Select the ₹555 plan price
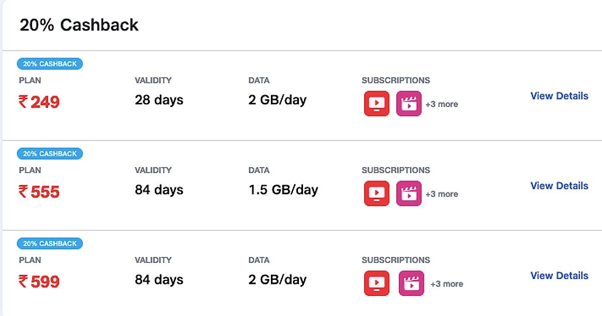The image size is (602, 316). pyautogui.click(x=39, y=192)
